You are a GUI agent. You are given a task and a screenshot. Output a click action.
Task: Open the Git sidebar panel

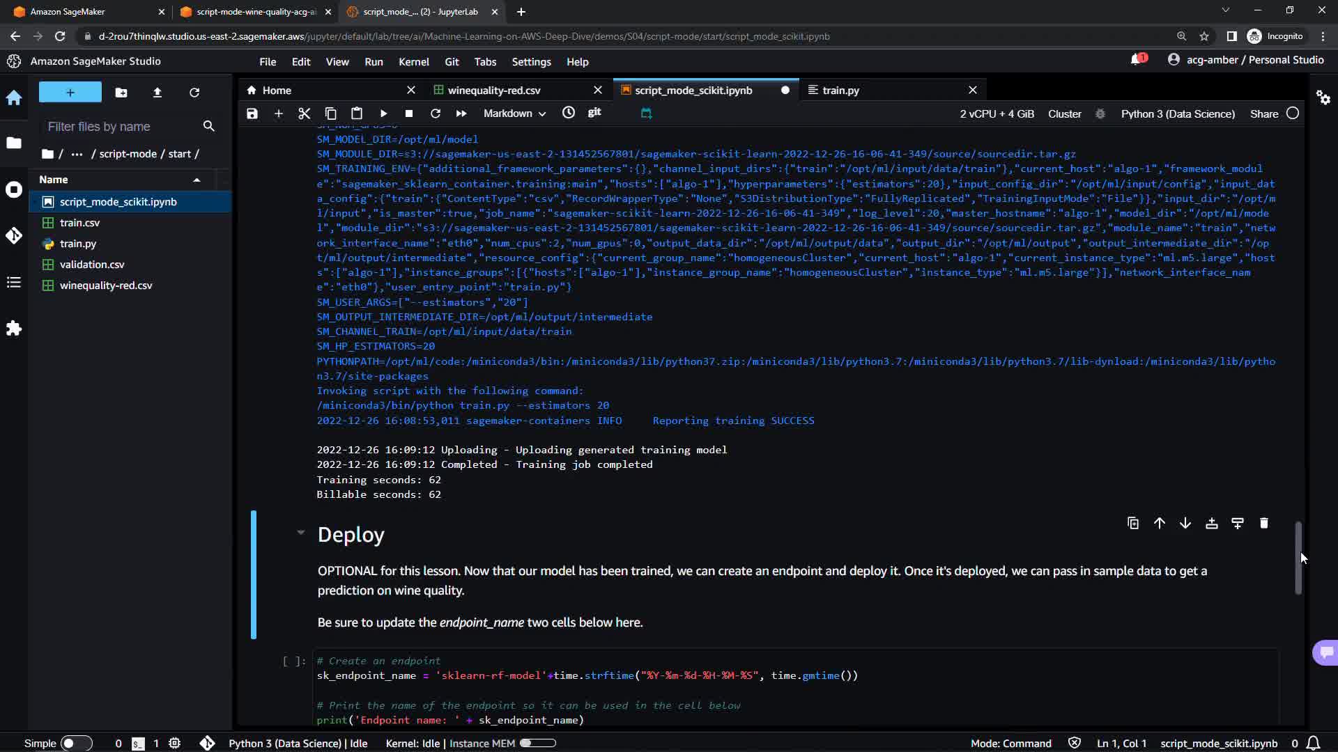pos(14,235)
